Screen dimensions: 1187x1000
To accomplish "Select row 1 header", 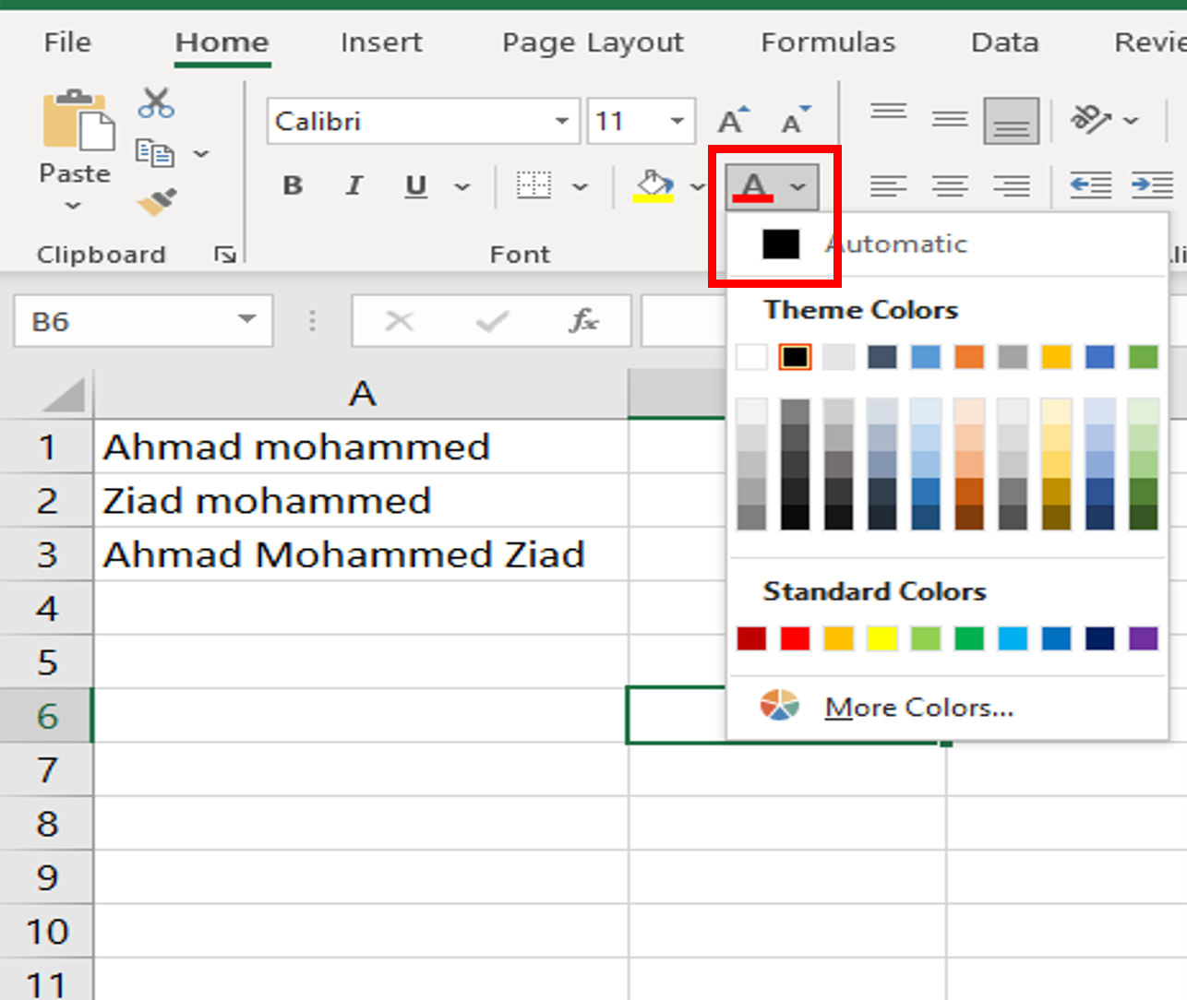I will coord(47,447).
